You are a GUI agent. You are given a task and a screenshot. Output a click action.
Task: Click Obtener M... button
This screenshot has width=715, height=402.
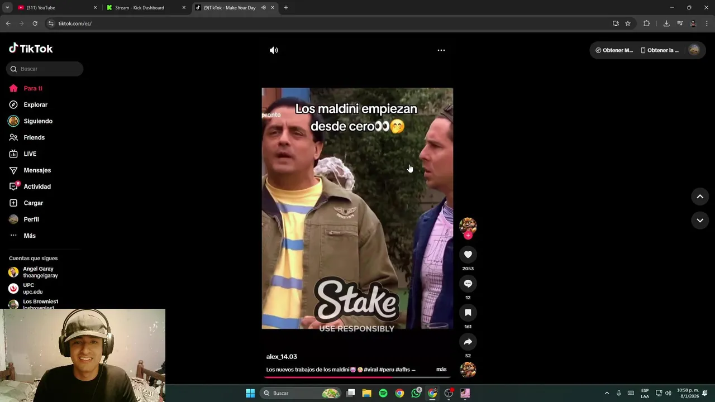click(614, 50)
